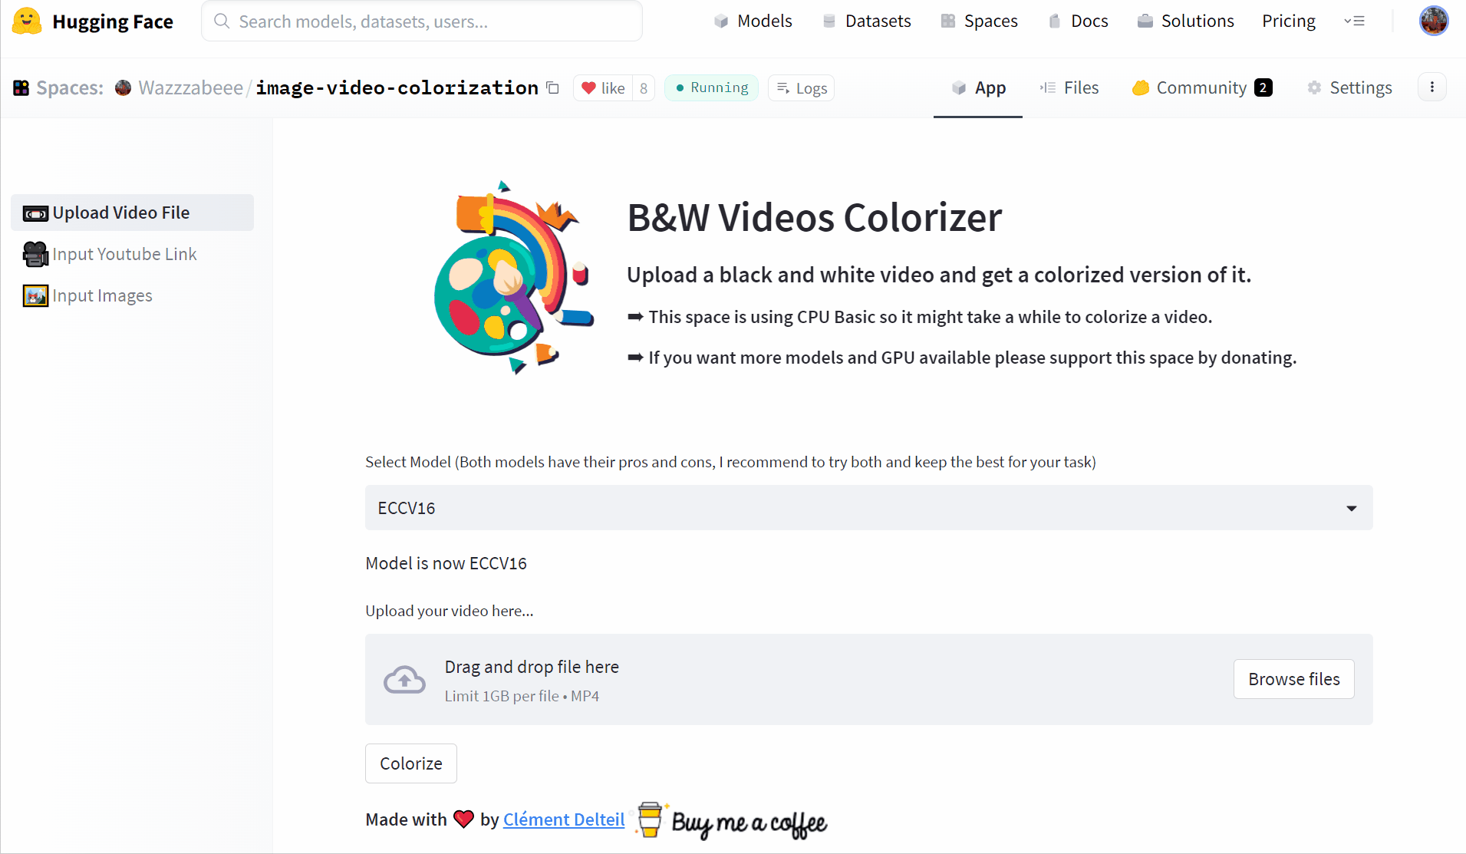Click the red heart in footer
The height and width of the screenshot is (854, 1466).
point(463,819)
